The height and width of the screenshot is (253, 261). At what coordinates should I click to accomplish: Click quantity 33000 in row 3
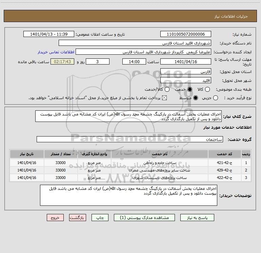coord(61,178)
